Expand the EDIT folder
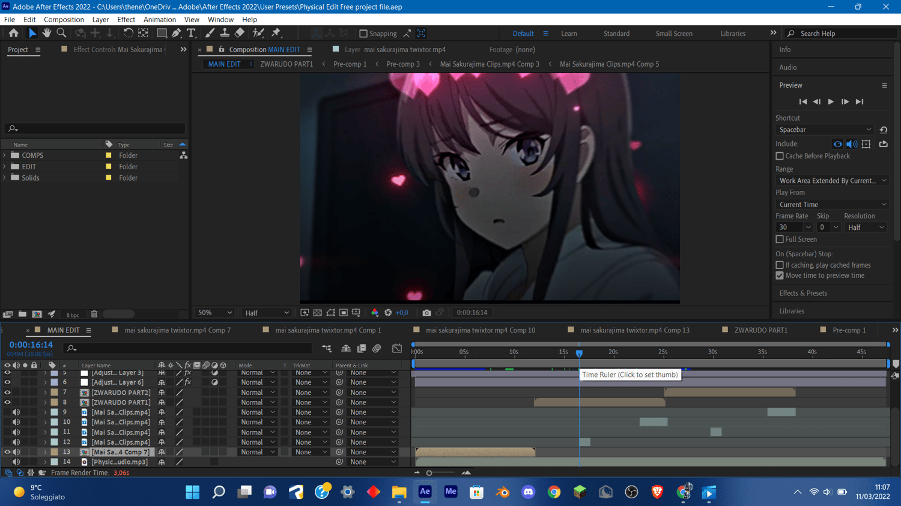The height and width of the screenshot is (506, 901). [x=5, y=167]
